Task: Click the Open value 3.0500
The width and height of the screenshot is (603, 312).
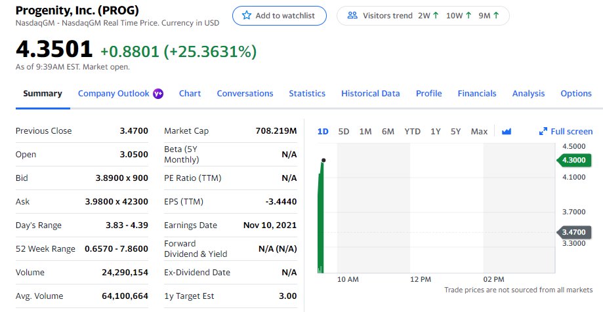Action: pos(134,155)
